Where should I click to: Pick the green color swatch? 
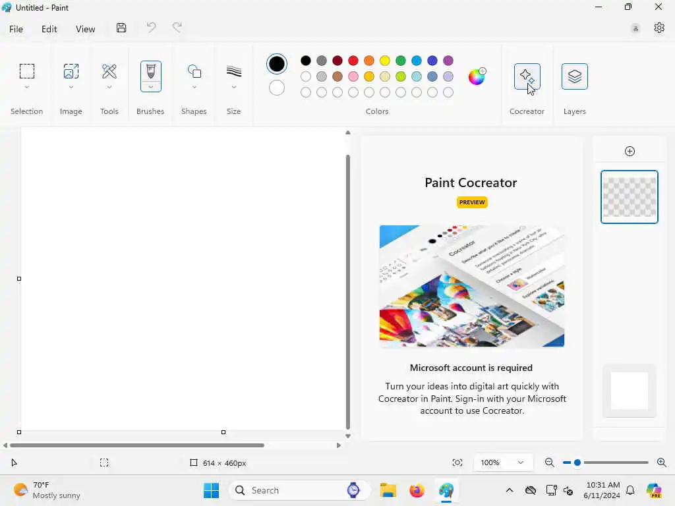(x=401, y=61)
